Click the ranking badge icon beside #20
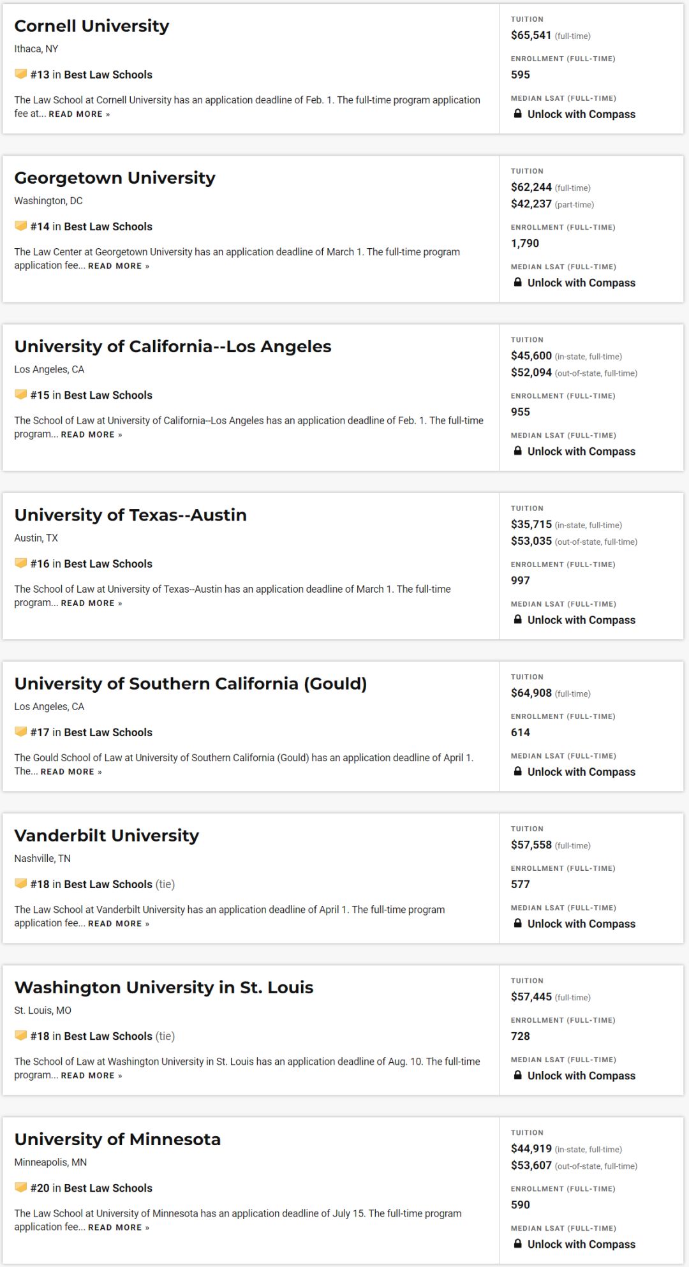 (21, 1187)
